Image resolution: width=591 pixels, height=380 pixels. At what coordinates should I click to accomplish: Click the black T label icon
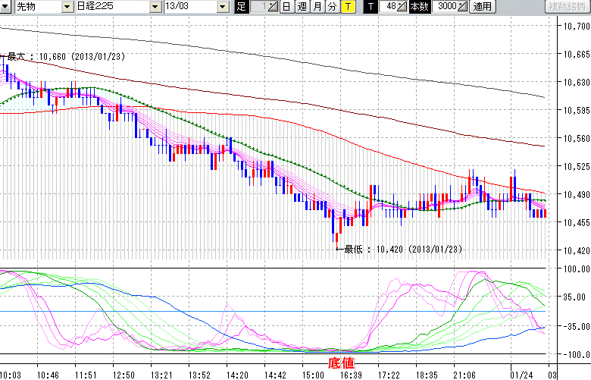(370, 7)
